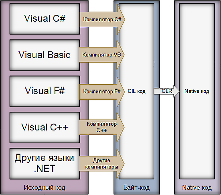The width and height of the screenshot is (221, 195).
Task: Click Native код text inside the right column
Action: pos(197,91)
